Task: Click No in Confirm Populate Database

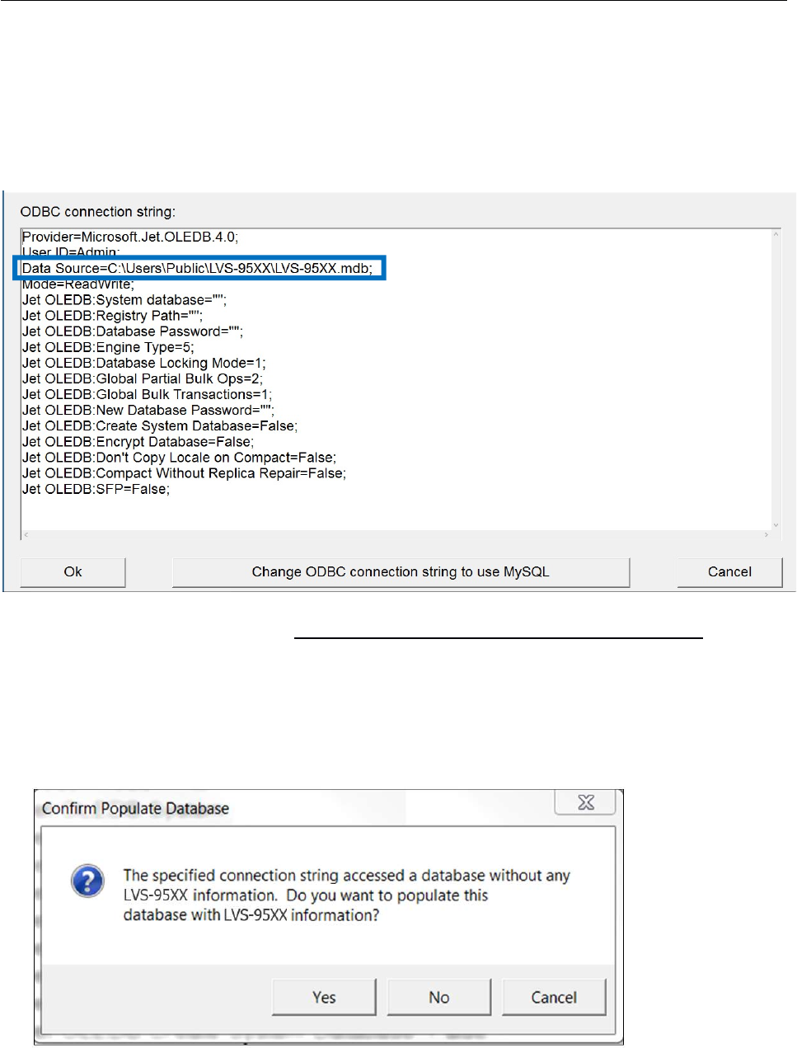Action: [x=439, y=998]
